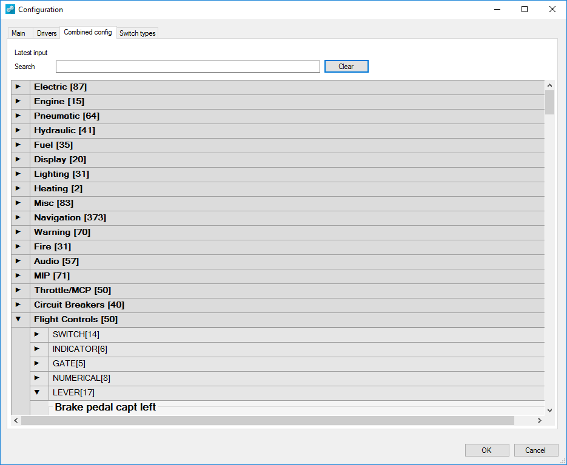This screenshot has height=465, width=567.
Task: Select the Combined config tab
Action: pos(88,32)
